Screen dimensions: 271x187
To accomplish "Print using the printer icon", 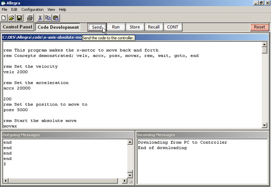I will click(x=30, y=18).
